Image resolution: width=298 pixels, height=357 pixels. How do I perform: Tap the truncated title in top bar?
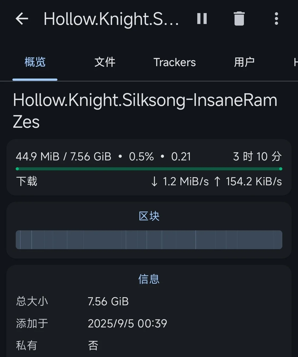(x=111, y=19)
